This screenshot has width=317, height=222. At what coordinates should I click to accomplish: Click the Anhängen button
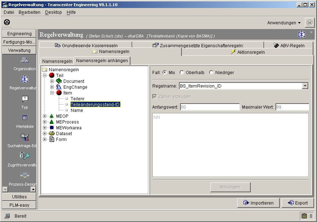230,187
